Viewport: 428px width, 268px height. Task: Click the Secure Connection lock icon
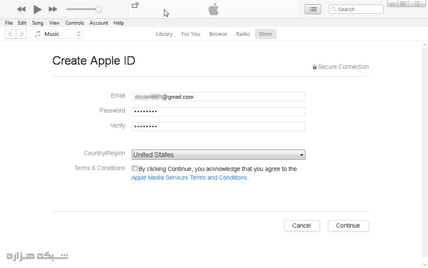click(x=315, y=67)
